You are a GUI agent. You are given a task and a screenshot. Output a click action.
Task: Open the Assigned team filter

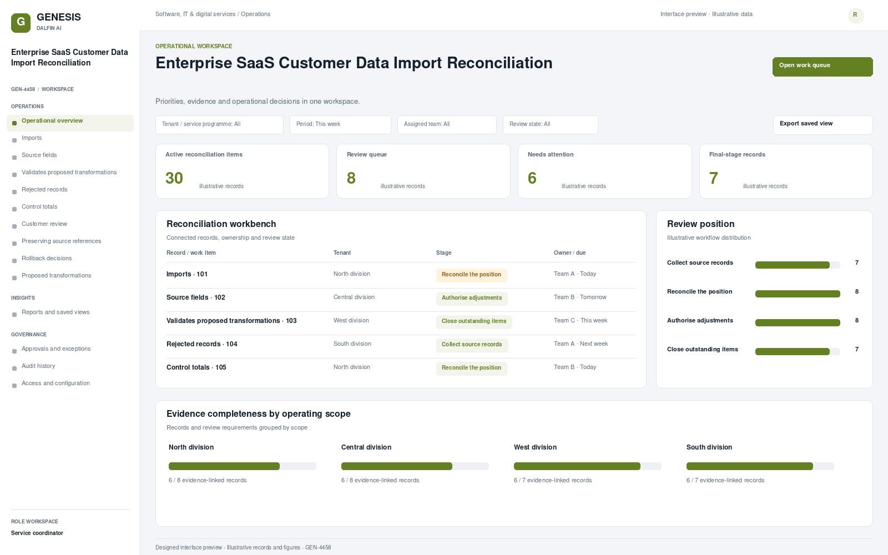447,125
